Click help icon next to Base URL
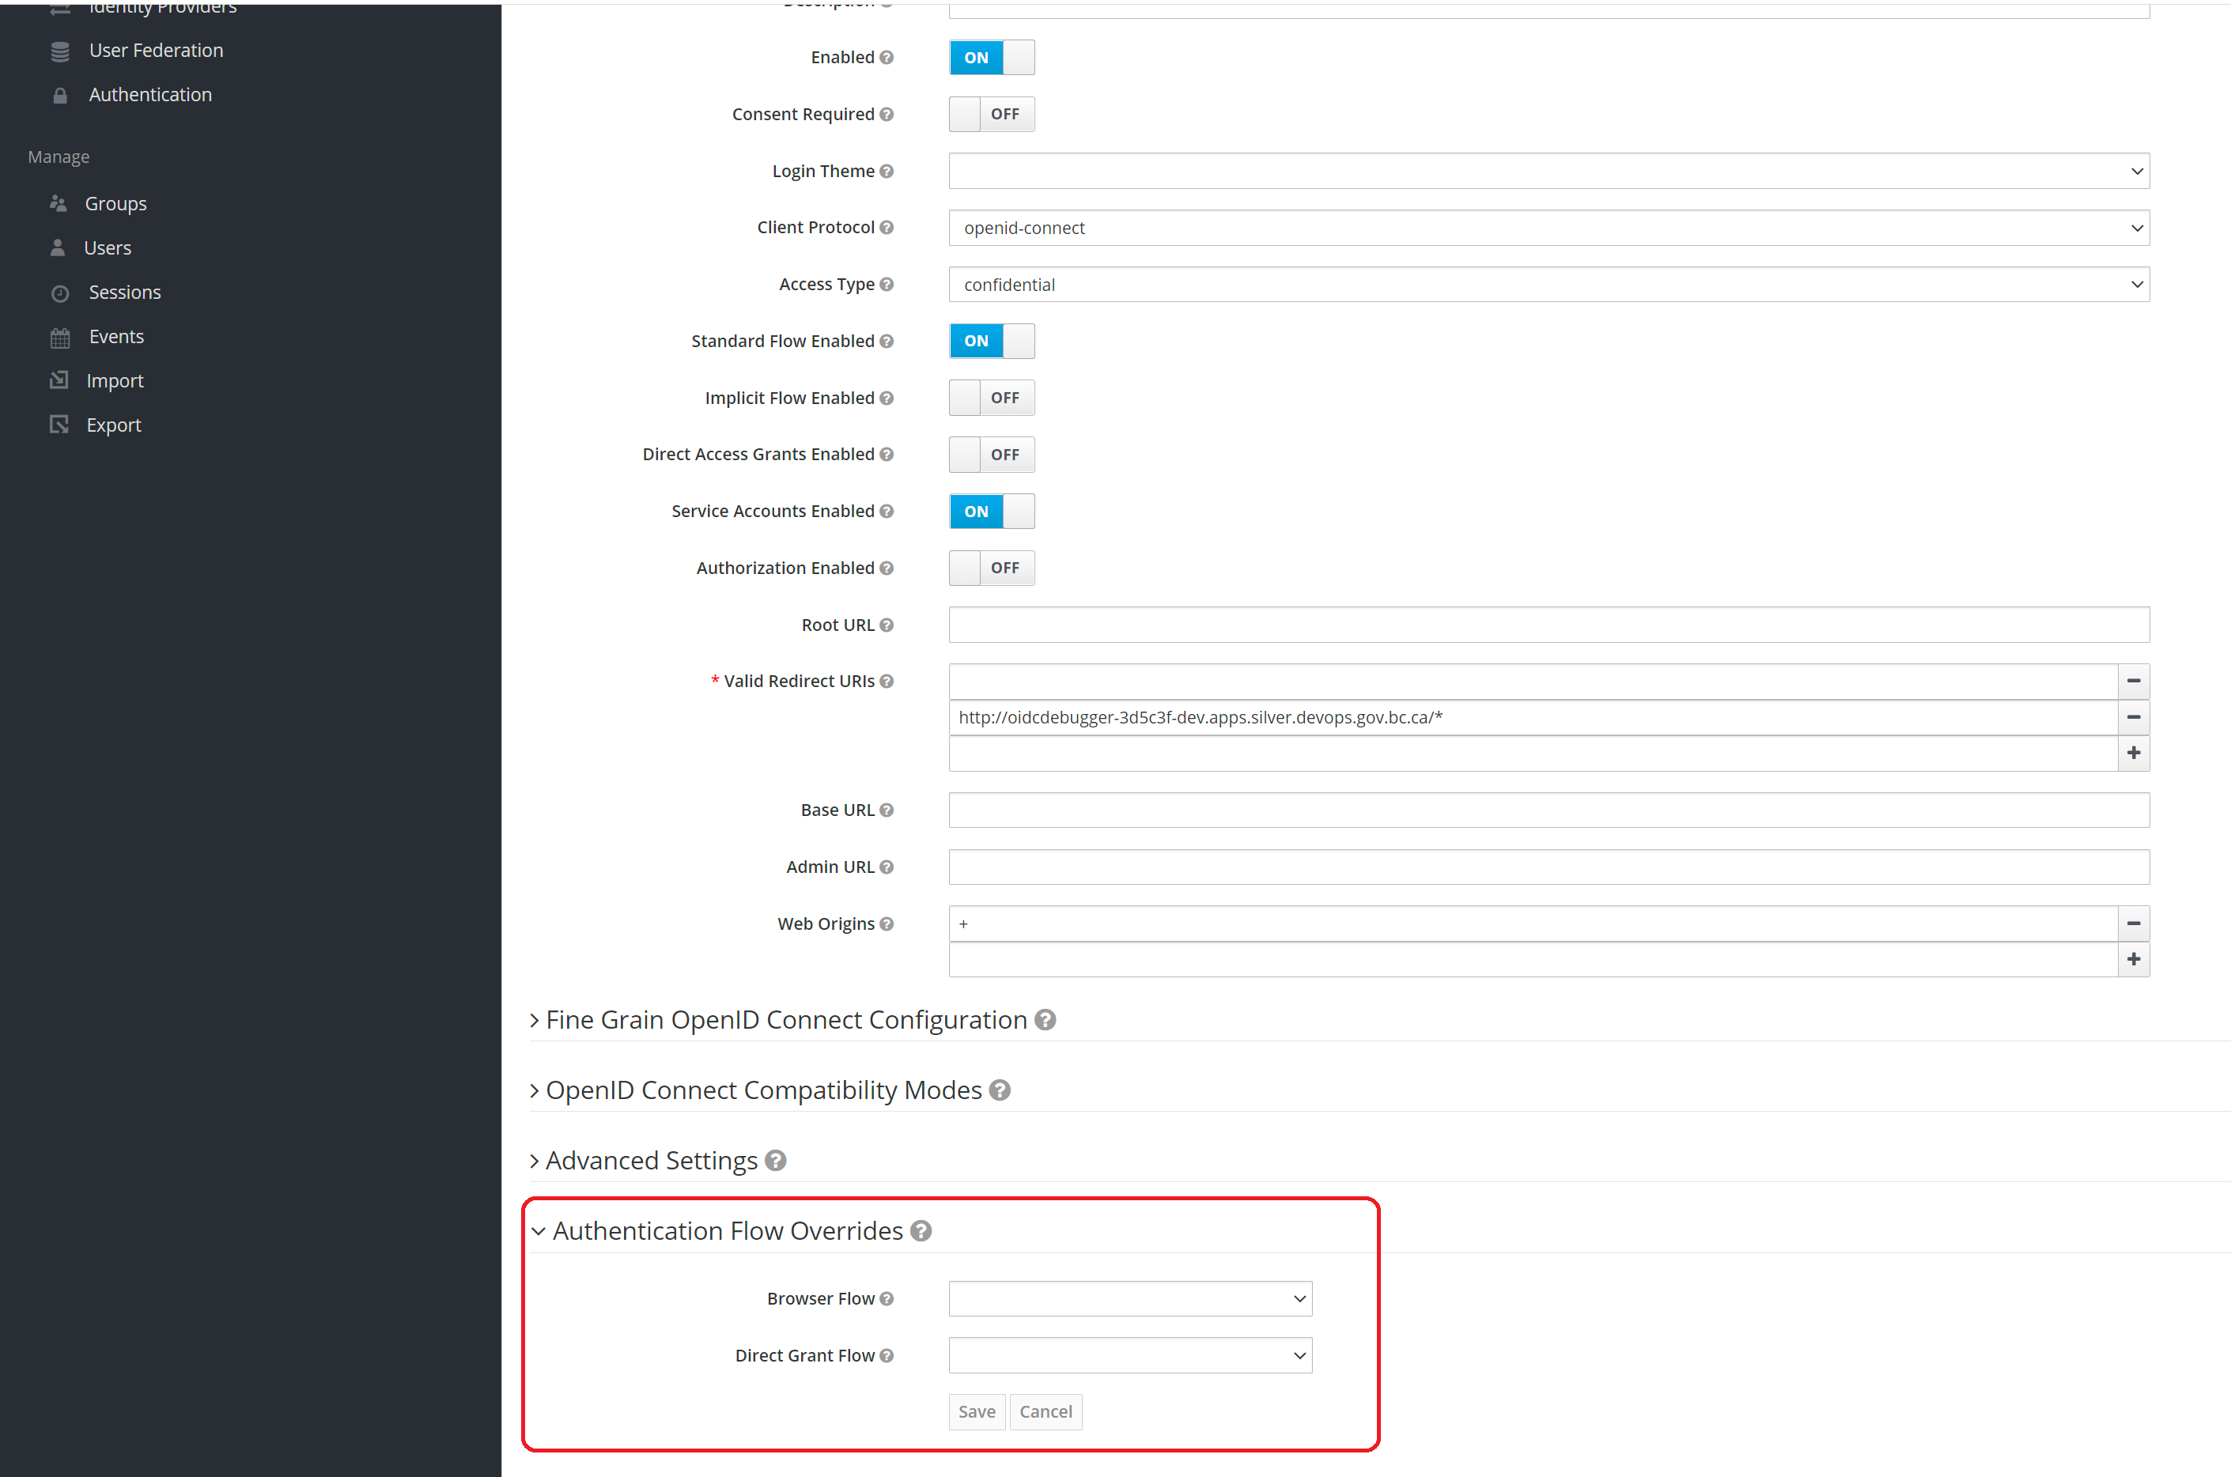The height and width of the screenshot is (1477, 2231). coord(887,810)
